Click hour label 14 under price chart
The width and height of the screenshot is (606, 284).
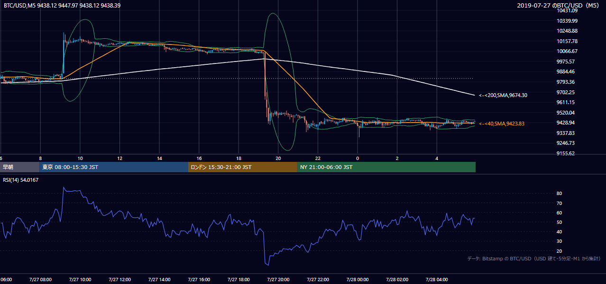tap(159, 158)
